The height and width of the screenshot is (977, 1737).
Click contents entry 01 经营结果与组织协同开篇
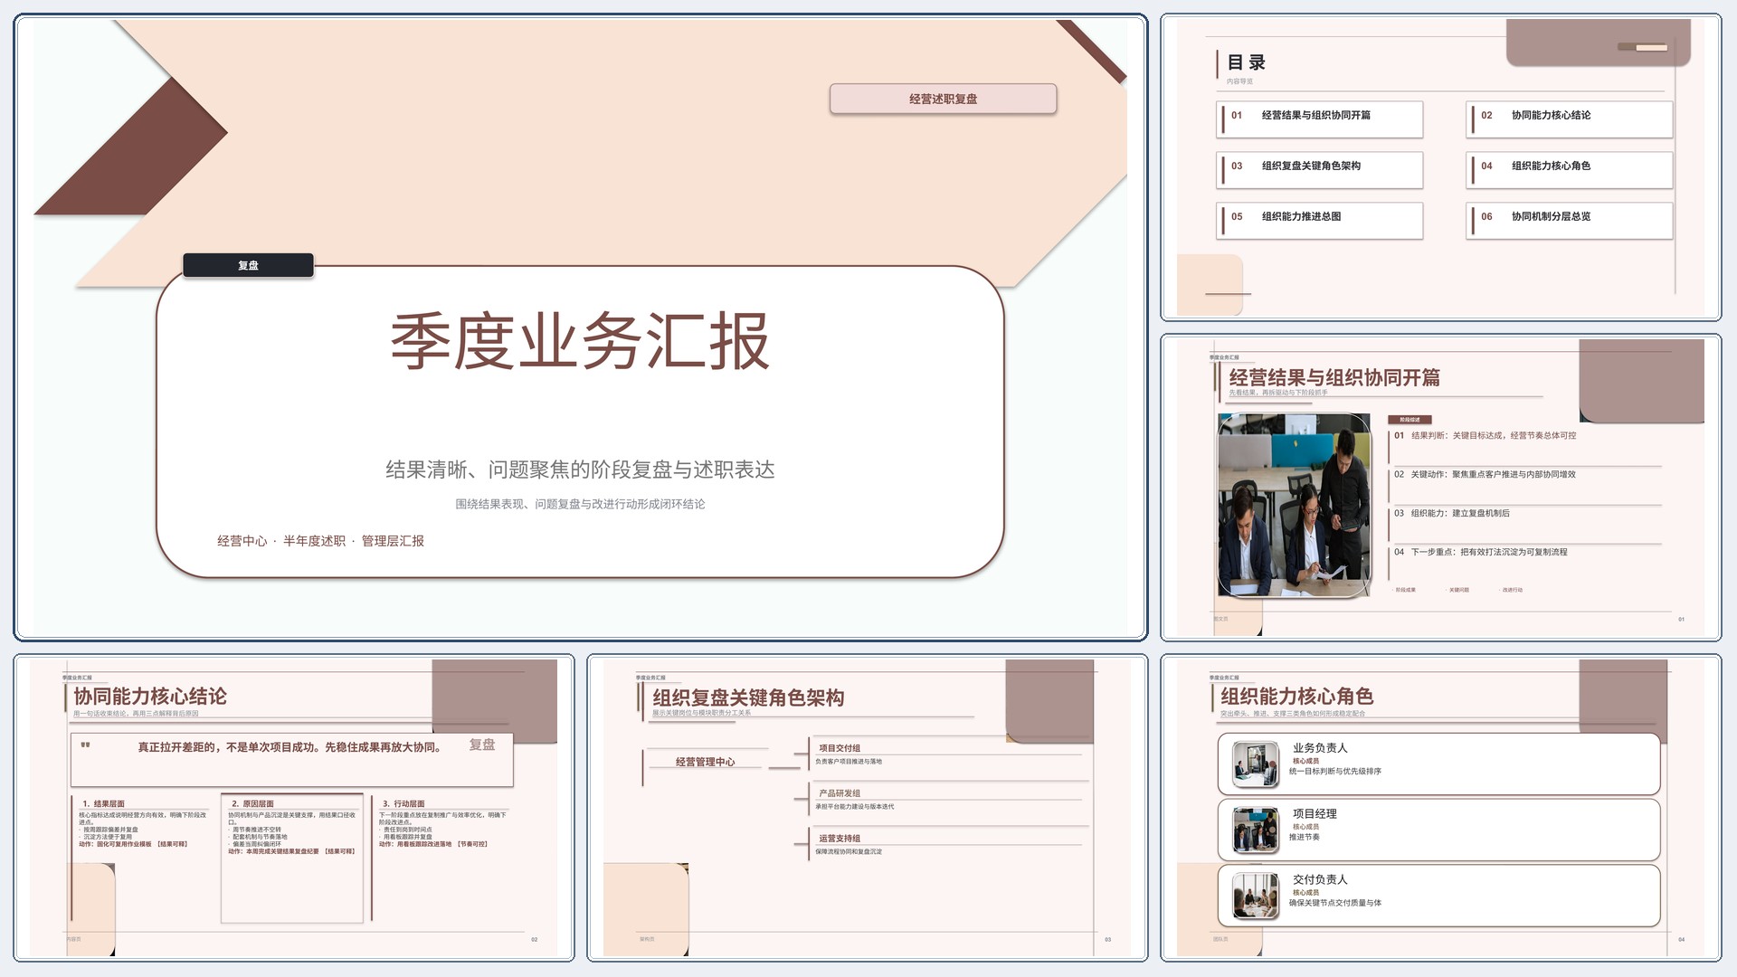[x=1320, y=119]
